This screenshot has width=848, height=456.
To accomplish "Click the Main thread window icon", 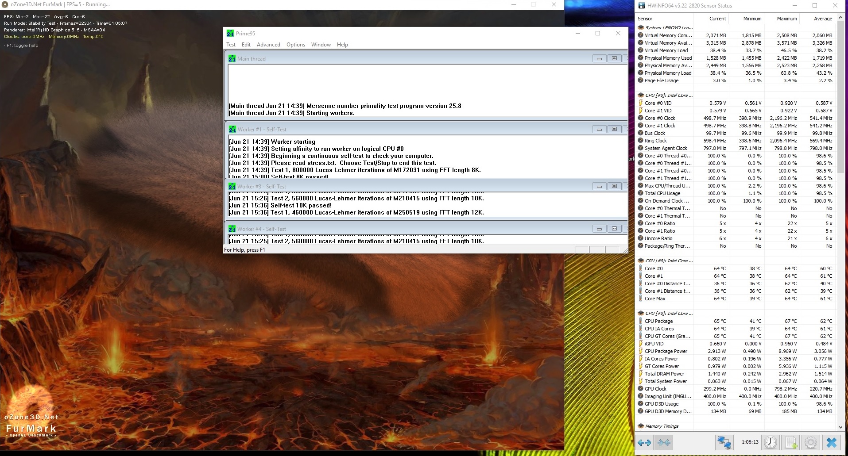I will tap(232, 58).
